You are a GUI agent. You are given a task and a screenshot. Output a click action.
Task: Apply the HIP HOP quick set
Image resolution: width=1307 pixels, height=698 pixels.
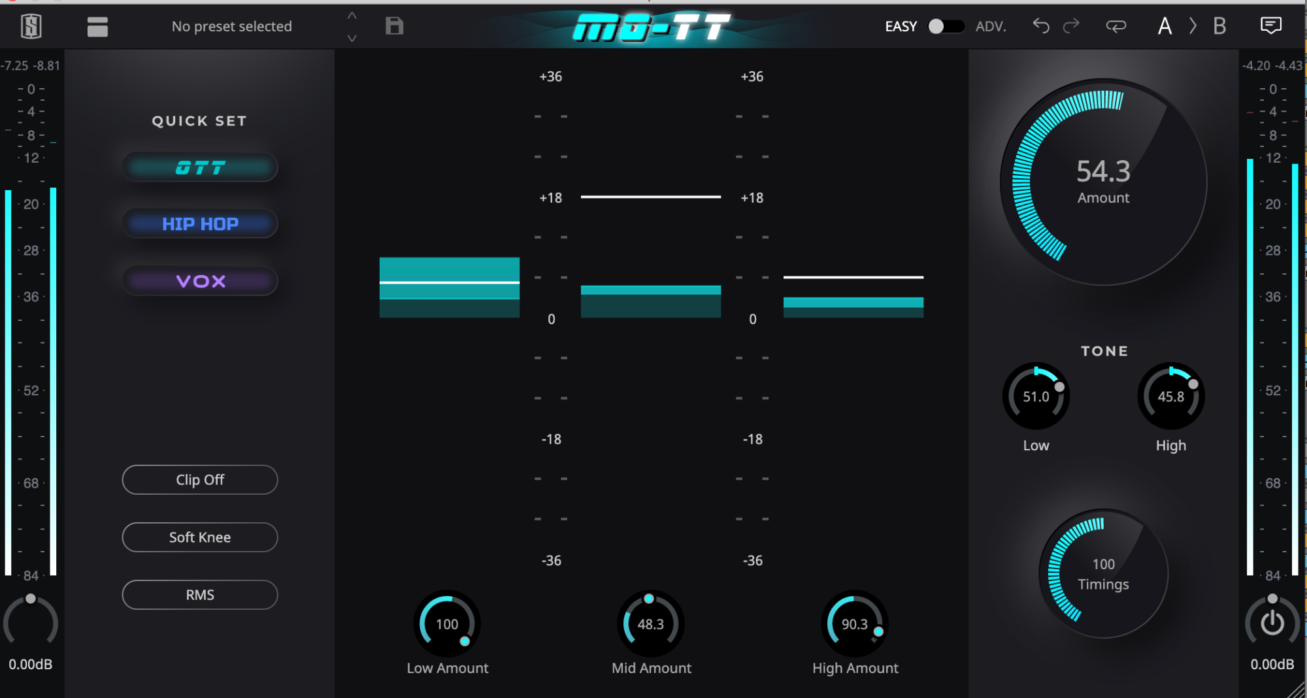point(200,224)
